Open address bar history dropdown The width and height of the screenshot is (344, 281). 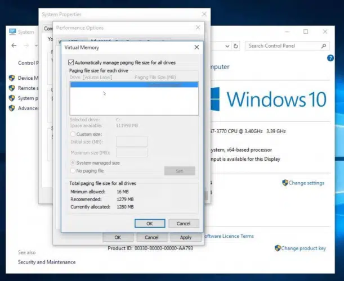click(227, 46)
